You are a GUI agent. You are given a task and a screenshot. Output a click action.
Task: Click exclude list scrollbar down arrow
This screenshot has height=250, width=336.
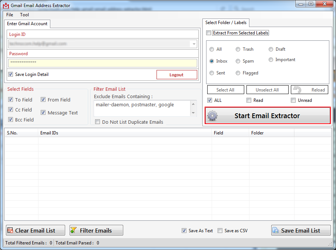click(x=193, y=113)
